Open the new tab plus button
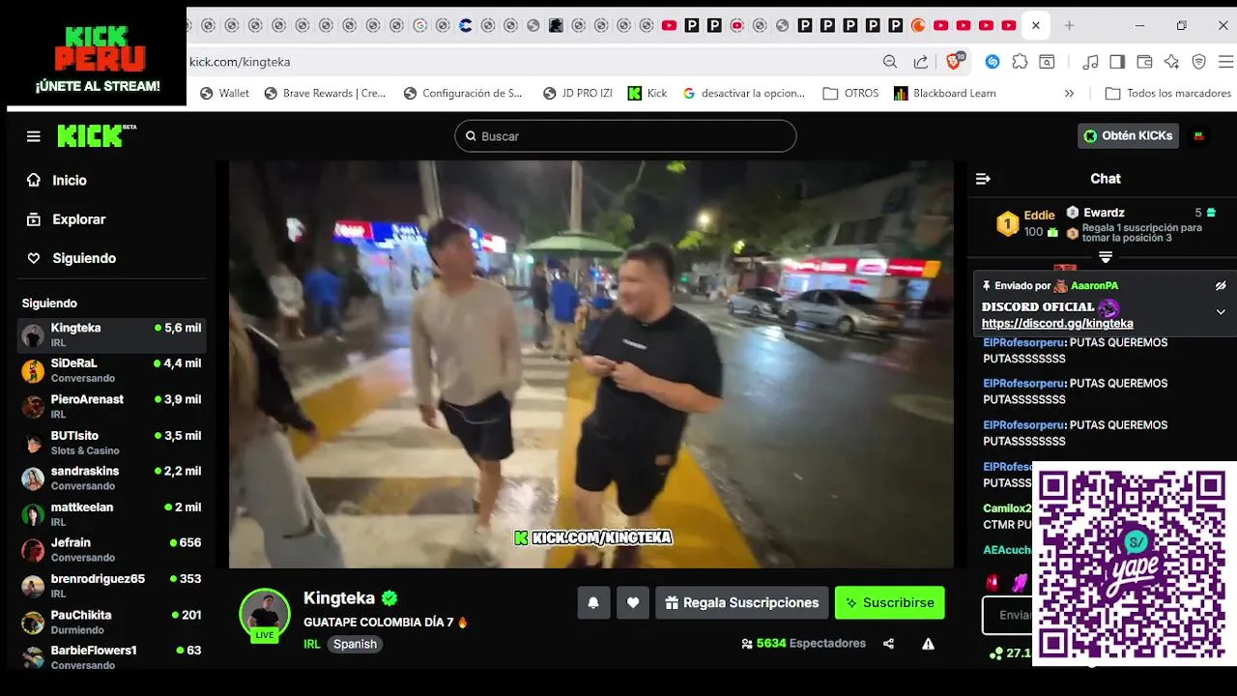The height and width of the screenshot is (696, 1237). point(1069,25)
